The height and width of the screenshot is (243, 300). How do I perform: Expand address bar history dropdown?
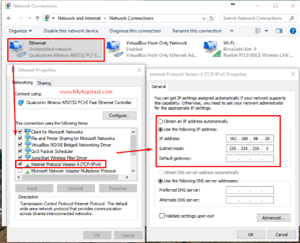pos(203,18)
